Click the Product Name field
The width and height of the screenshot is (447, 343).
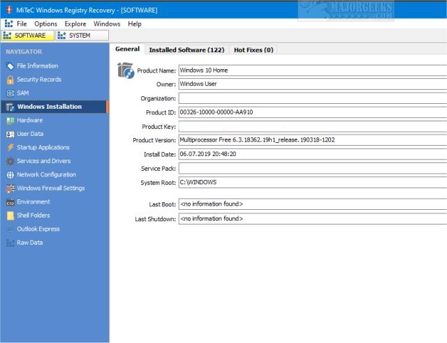point(312,70)
